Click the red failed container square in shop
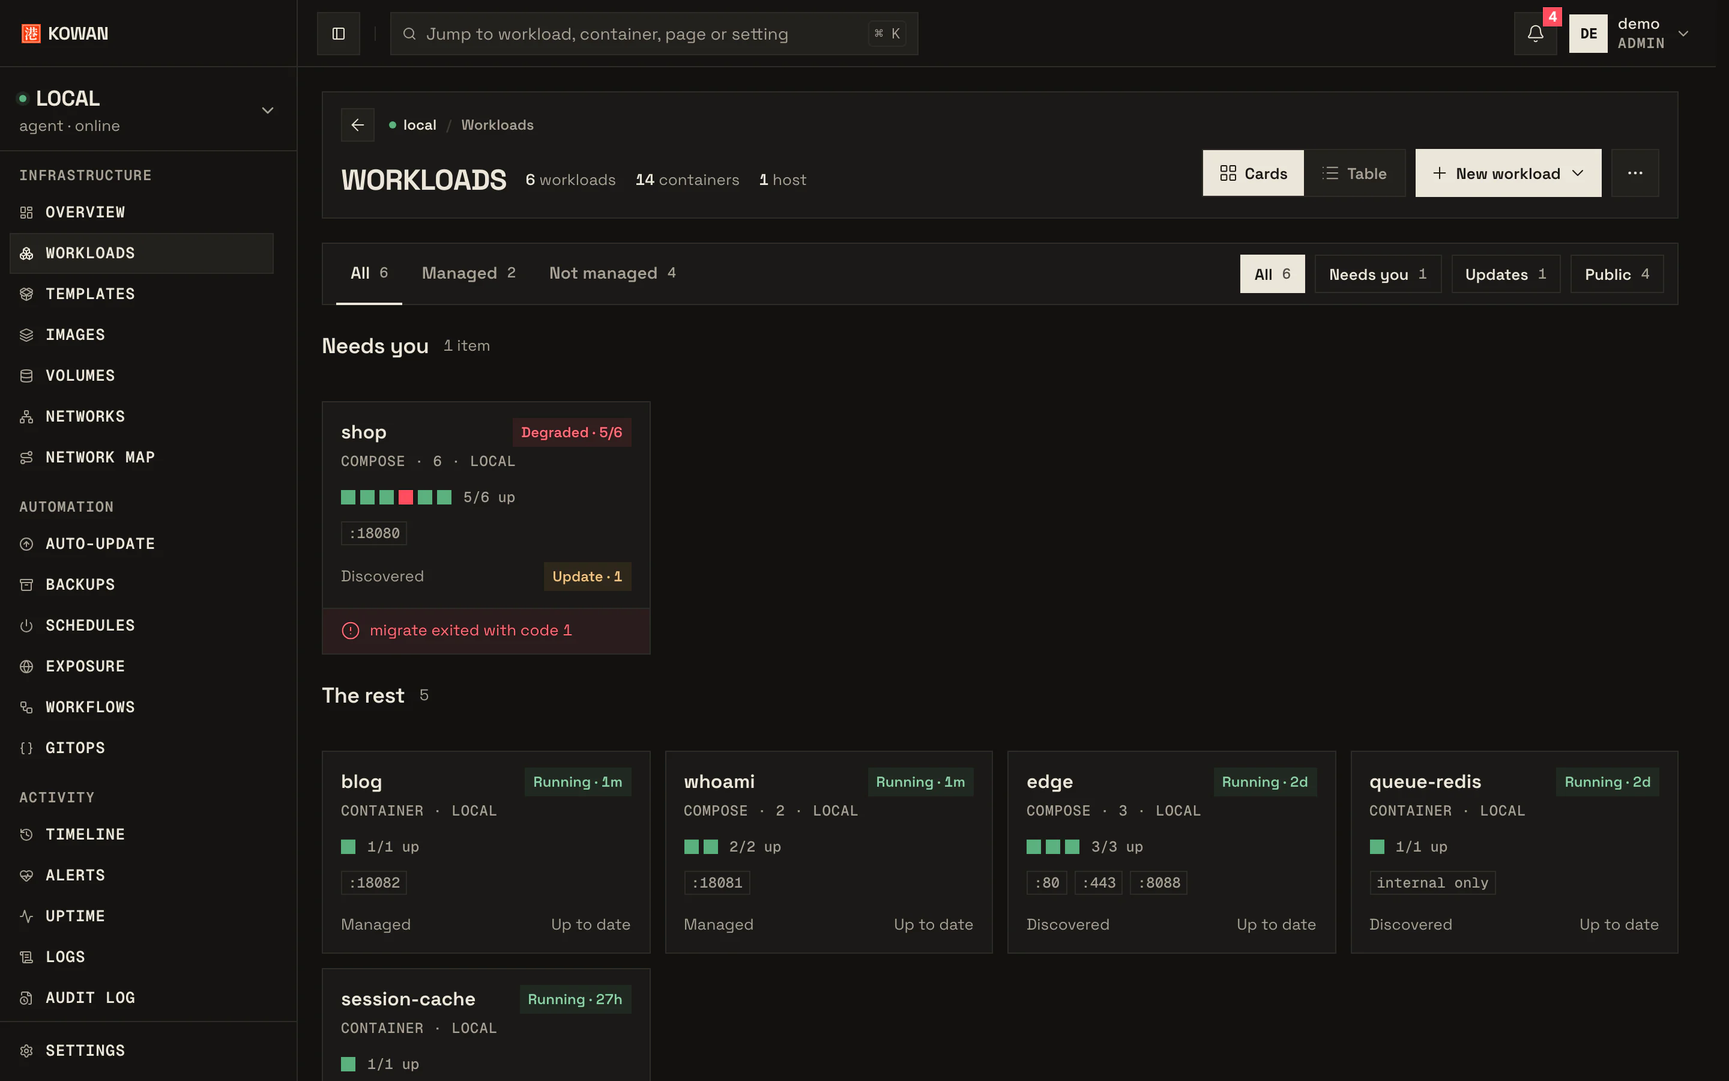The height and width of the screenshot is (1081, 1729). pos(405,497)
